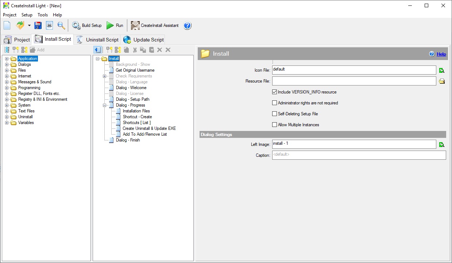The width and height of the screenshot is (452, 263).
Task: Click the Caption input field
Action: [x=359, y=155]
